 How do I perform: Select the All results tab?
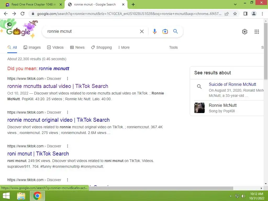click(x=12, y=48)
